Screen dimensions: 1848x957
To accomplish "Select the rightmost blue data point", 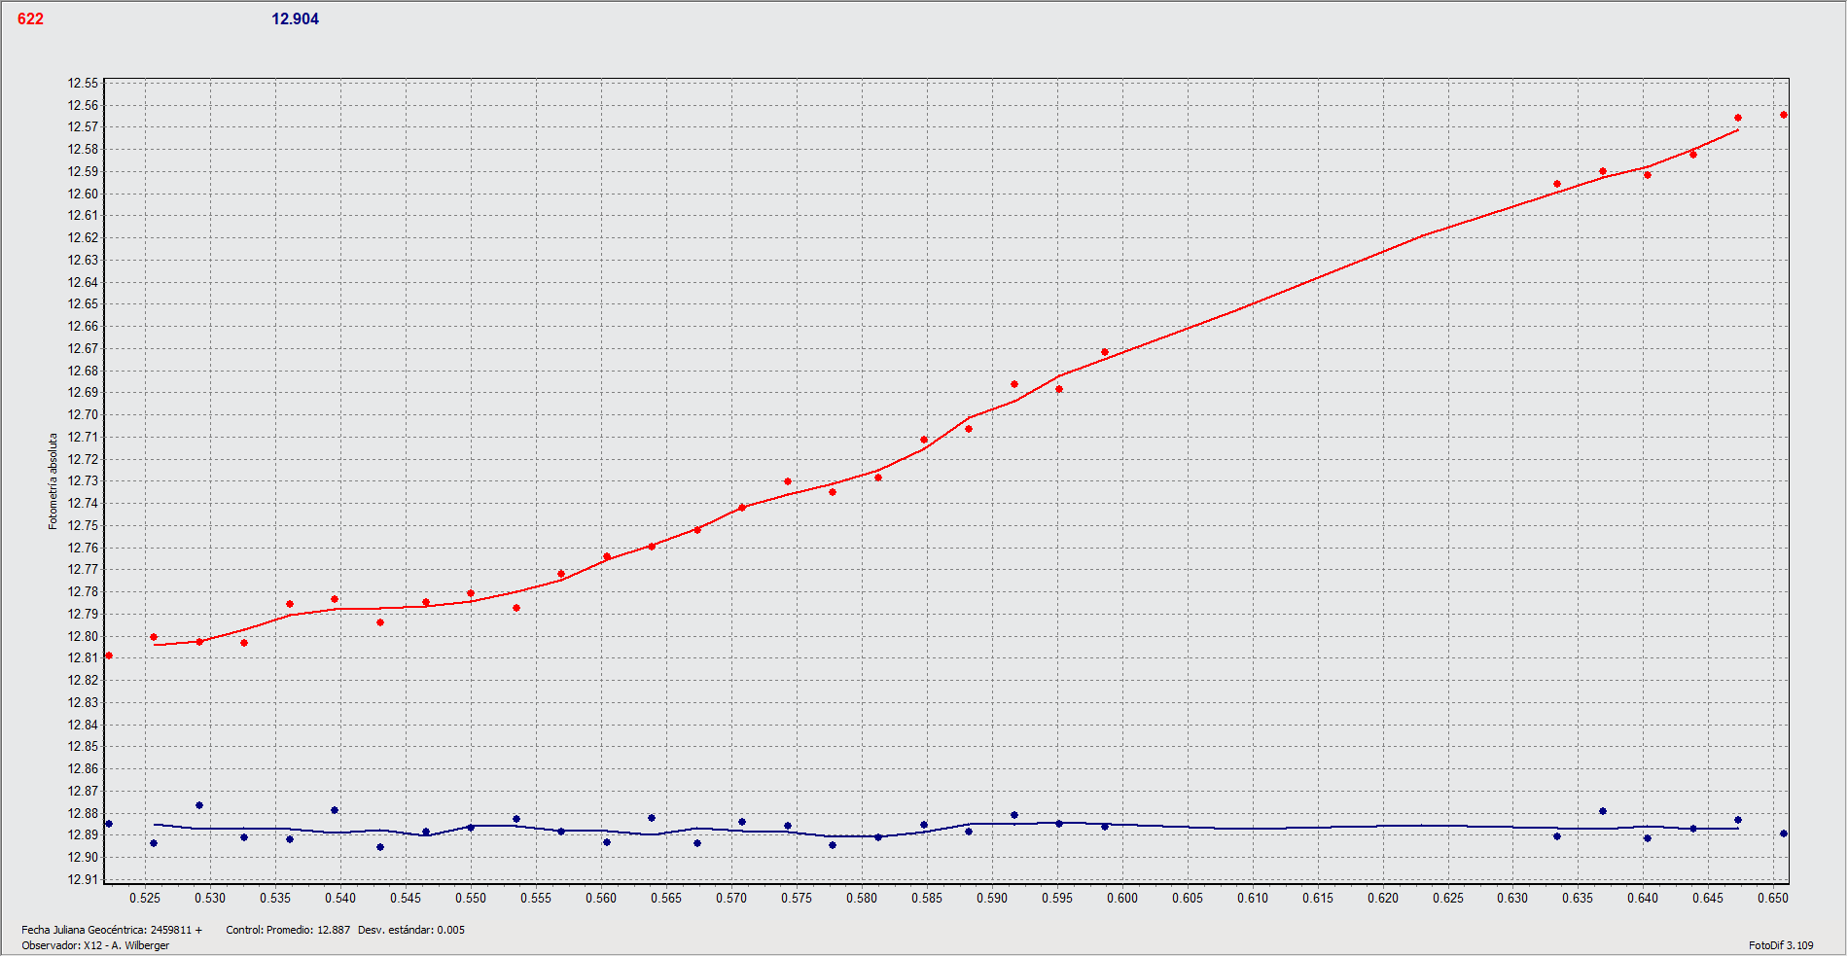I will pyautogui.click(x=1783, y=834).
